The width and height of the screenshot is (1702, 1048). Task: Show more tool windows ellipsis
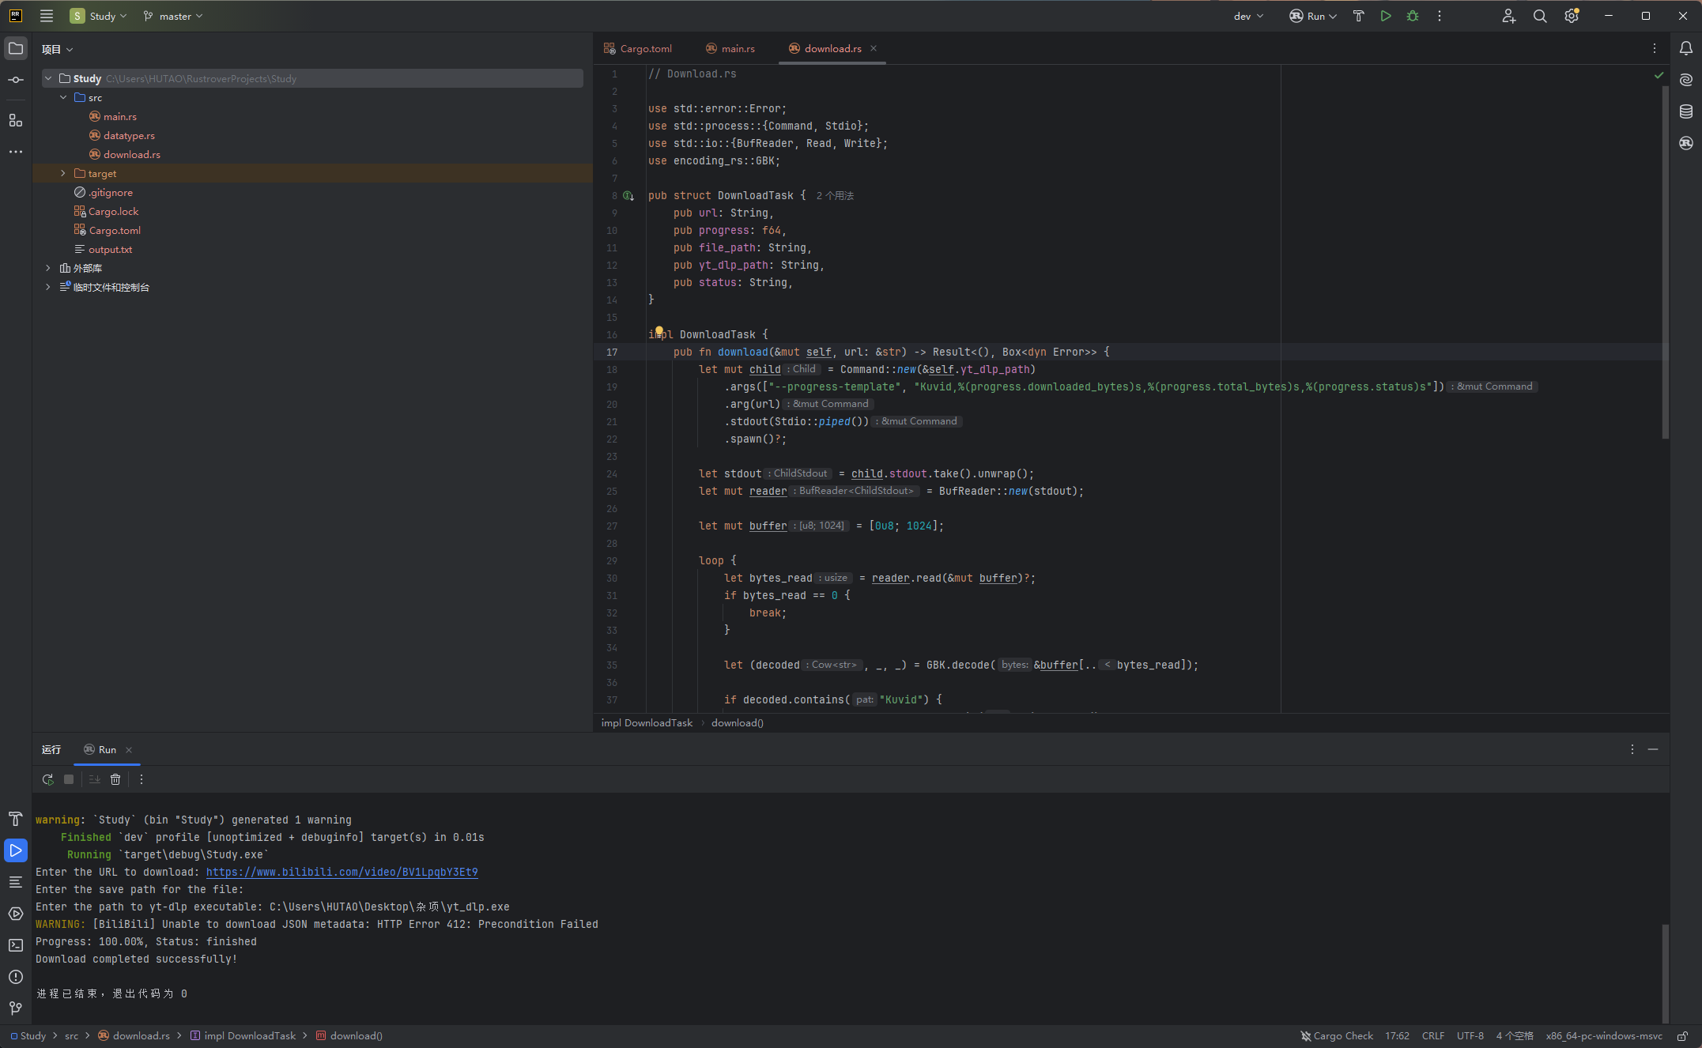pos(16,152)
